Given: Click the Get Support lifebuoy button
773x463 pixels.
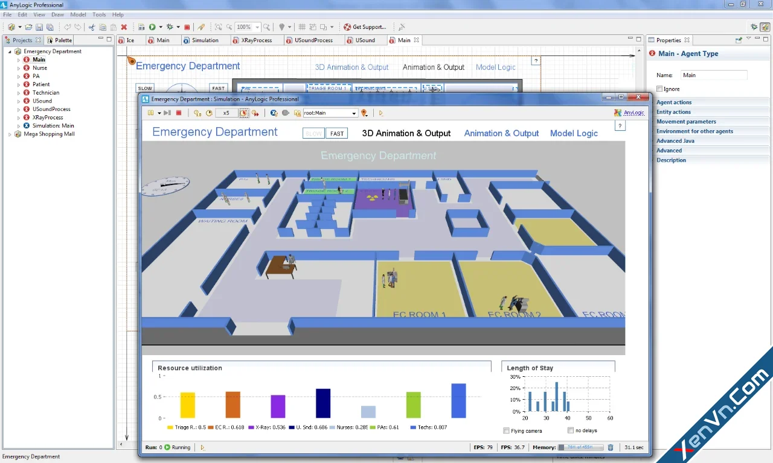Looking at the screenshot, I should coord(365,27).
